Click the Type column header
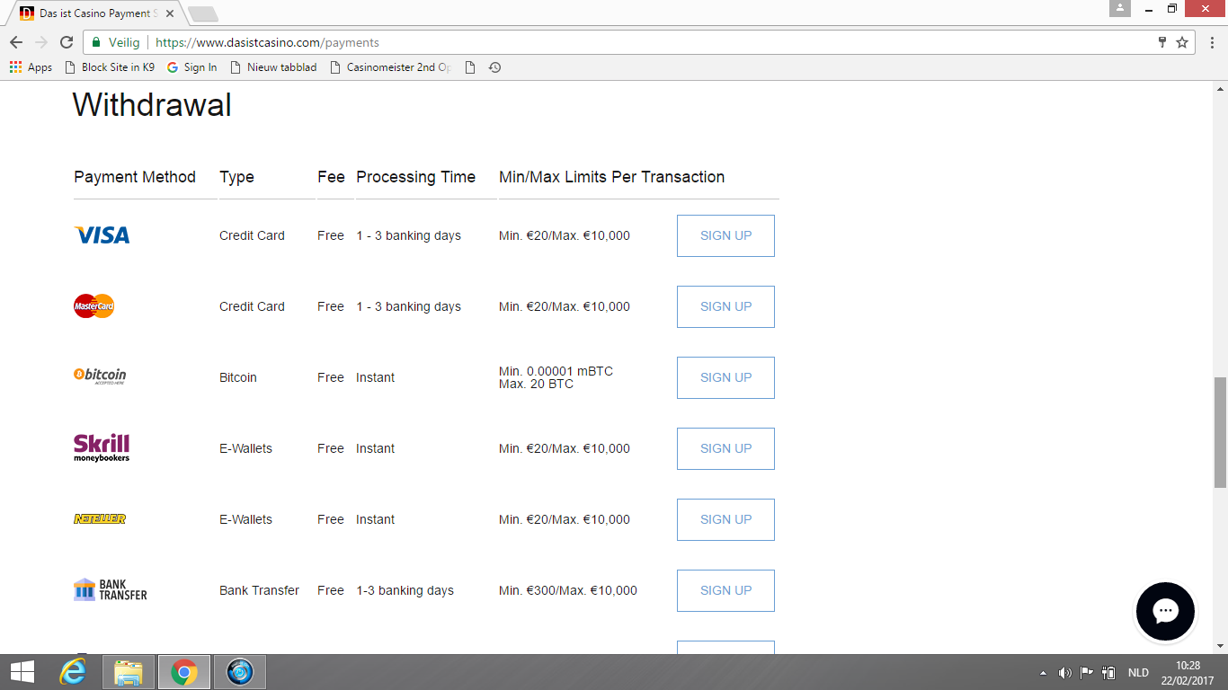The height and width of the screenshot is (690, 1228). point(236,177)
